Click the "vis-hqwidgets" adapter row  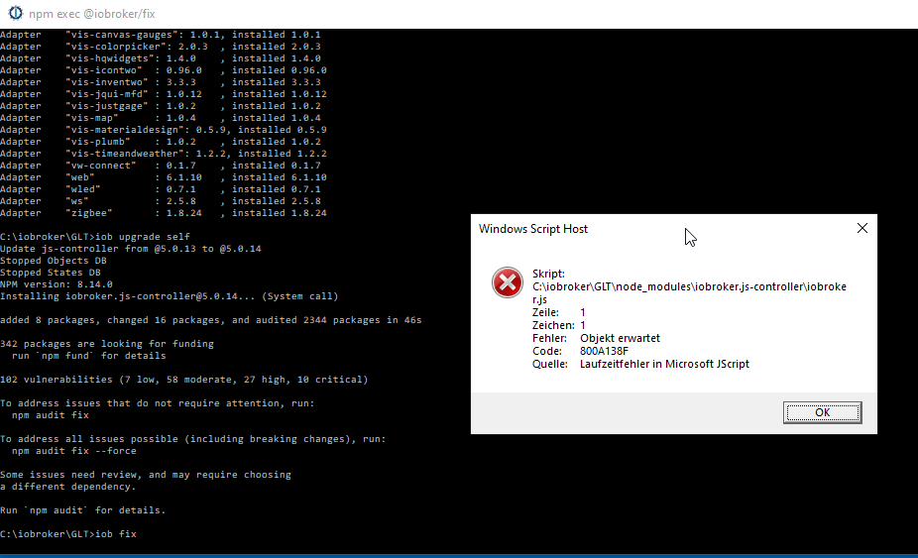click(x=161, y=58)
